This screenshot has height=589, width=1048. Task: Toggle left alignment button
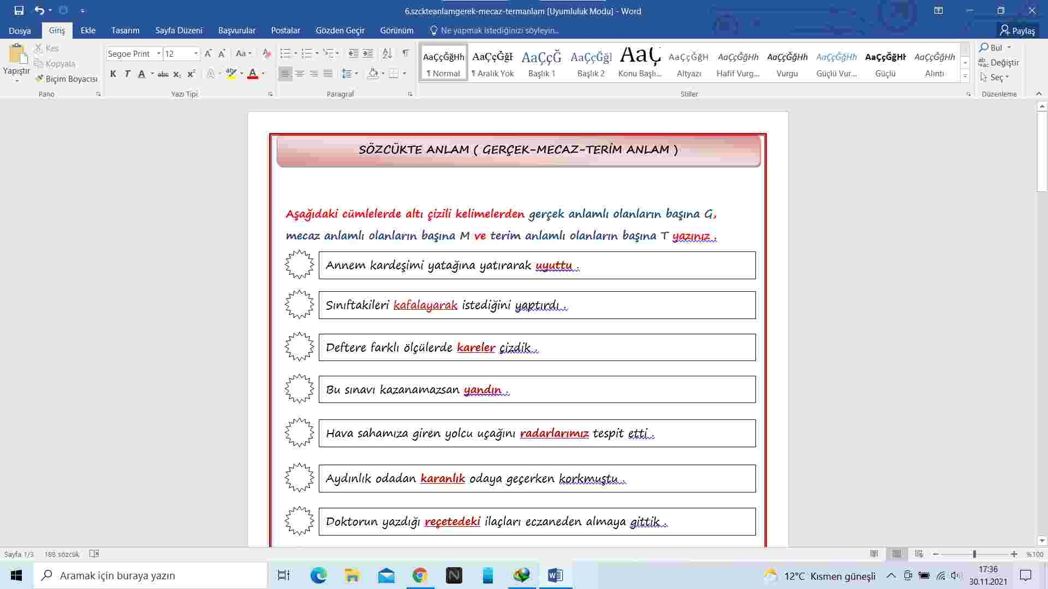pyautogui.click(x=285, y=74)
